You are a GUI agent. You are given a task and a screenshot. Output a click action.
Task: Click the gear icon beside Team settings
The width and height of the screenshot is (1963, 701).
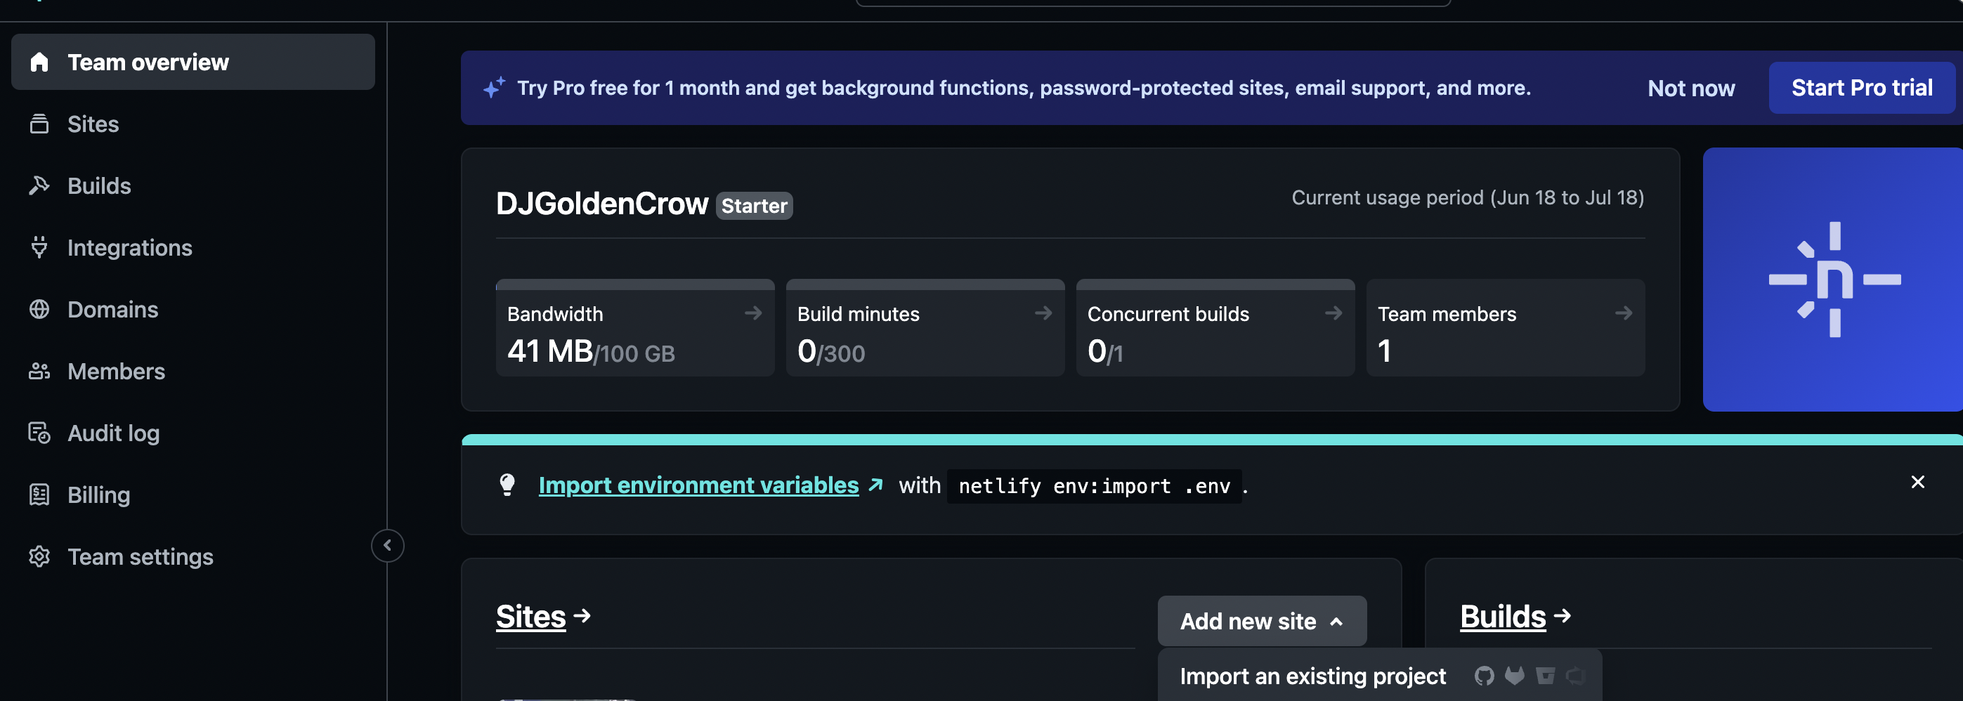pos(39,556)
